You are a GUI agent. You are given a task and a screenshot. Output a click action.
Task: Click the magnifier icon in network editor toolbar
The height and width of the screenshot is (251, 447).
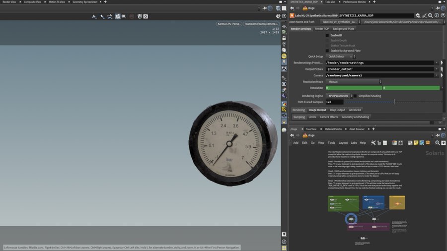[x=438, y=143]
